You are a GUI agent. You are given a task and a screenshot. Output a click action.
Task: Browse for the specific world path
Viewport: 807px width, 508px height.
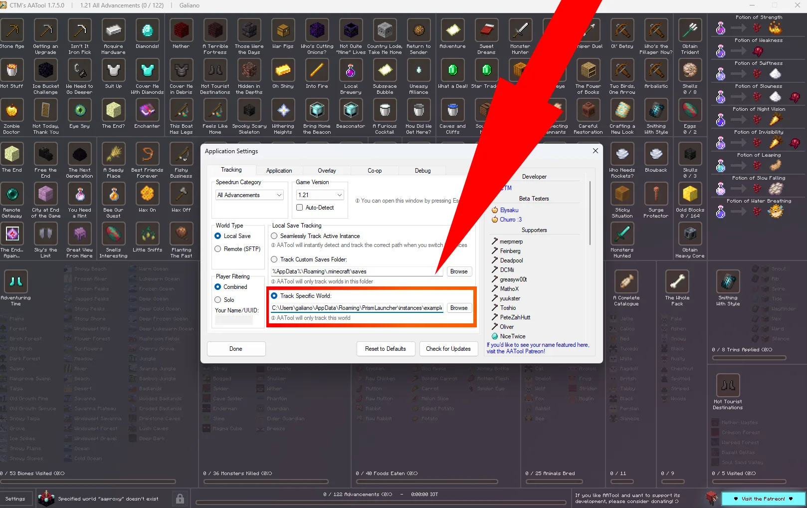coord(459,308)
